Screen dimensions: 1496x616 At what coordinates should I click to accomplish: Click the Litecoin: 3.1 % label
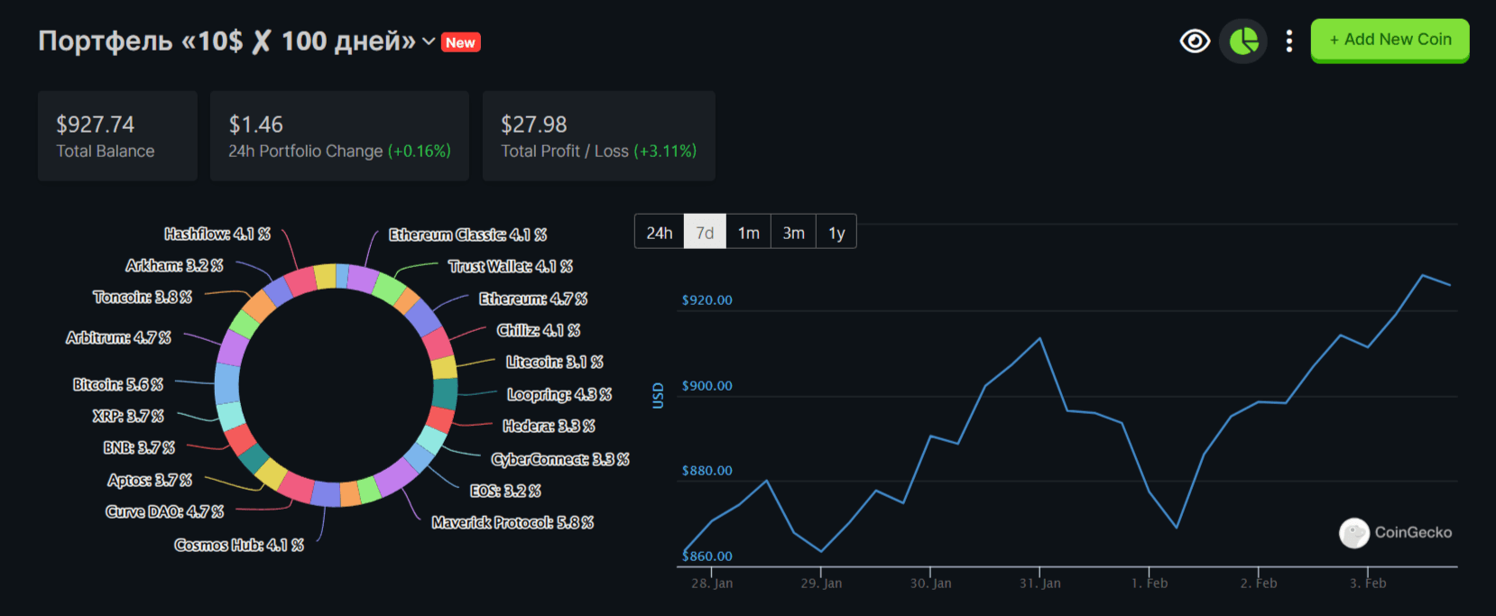tap(555, 362)
